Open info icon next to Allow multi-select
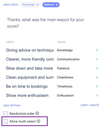103x127 pixels. [39, 121]
